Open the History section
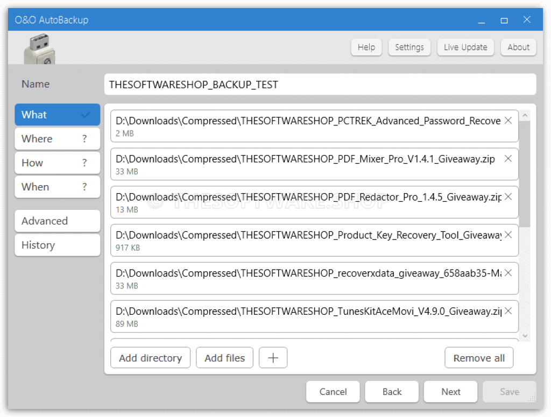This screenshot has width=551, height=417. pos(57,245)
